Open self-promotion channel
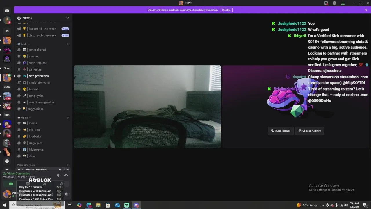 [43, 76]
